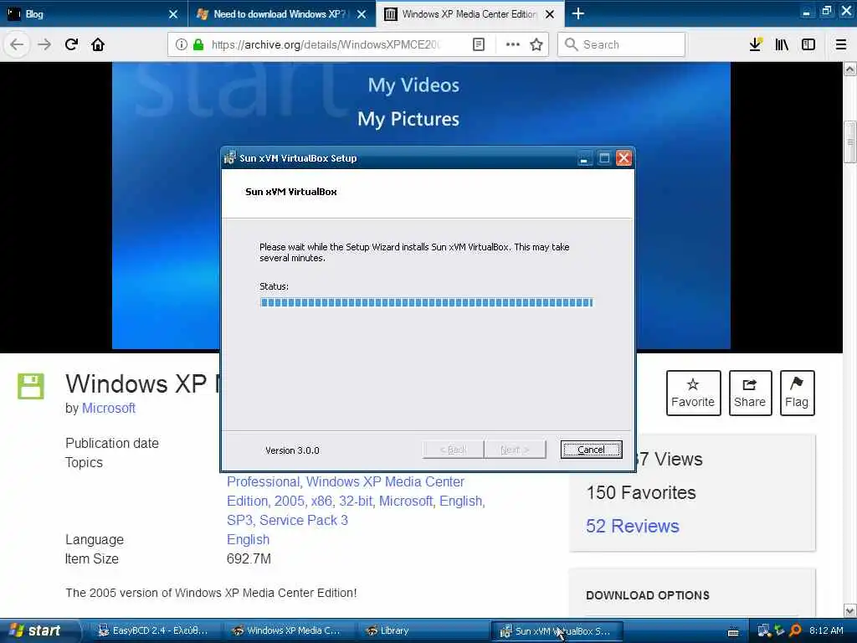Viewport: 857px width, 643px height.
Task: Click the page scrollbar down arrow
Action: tap(849, 610)
